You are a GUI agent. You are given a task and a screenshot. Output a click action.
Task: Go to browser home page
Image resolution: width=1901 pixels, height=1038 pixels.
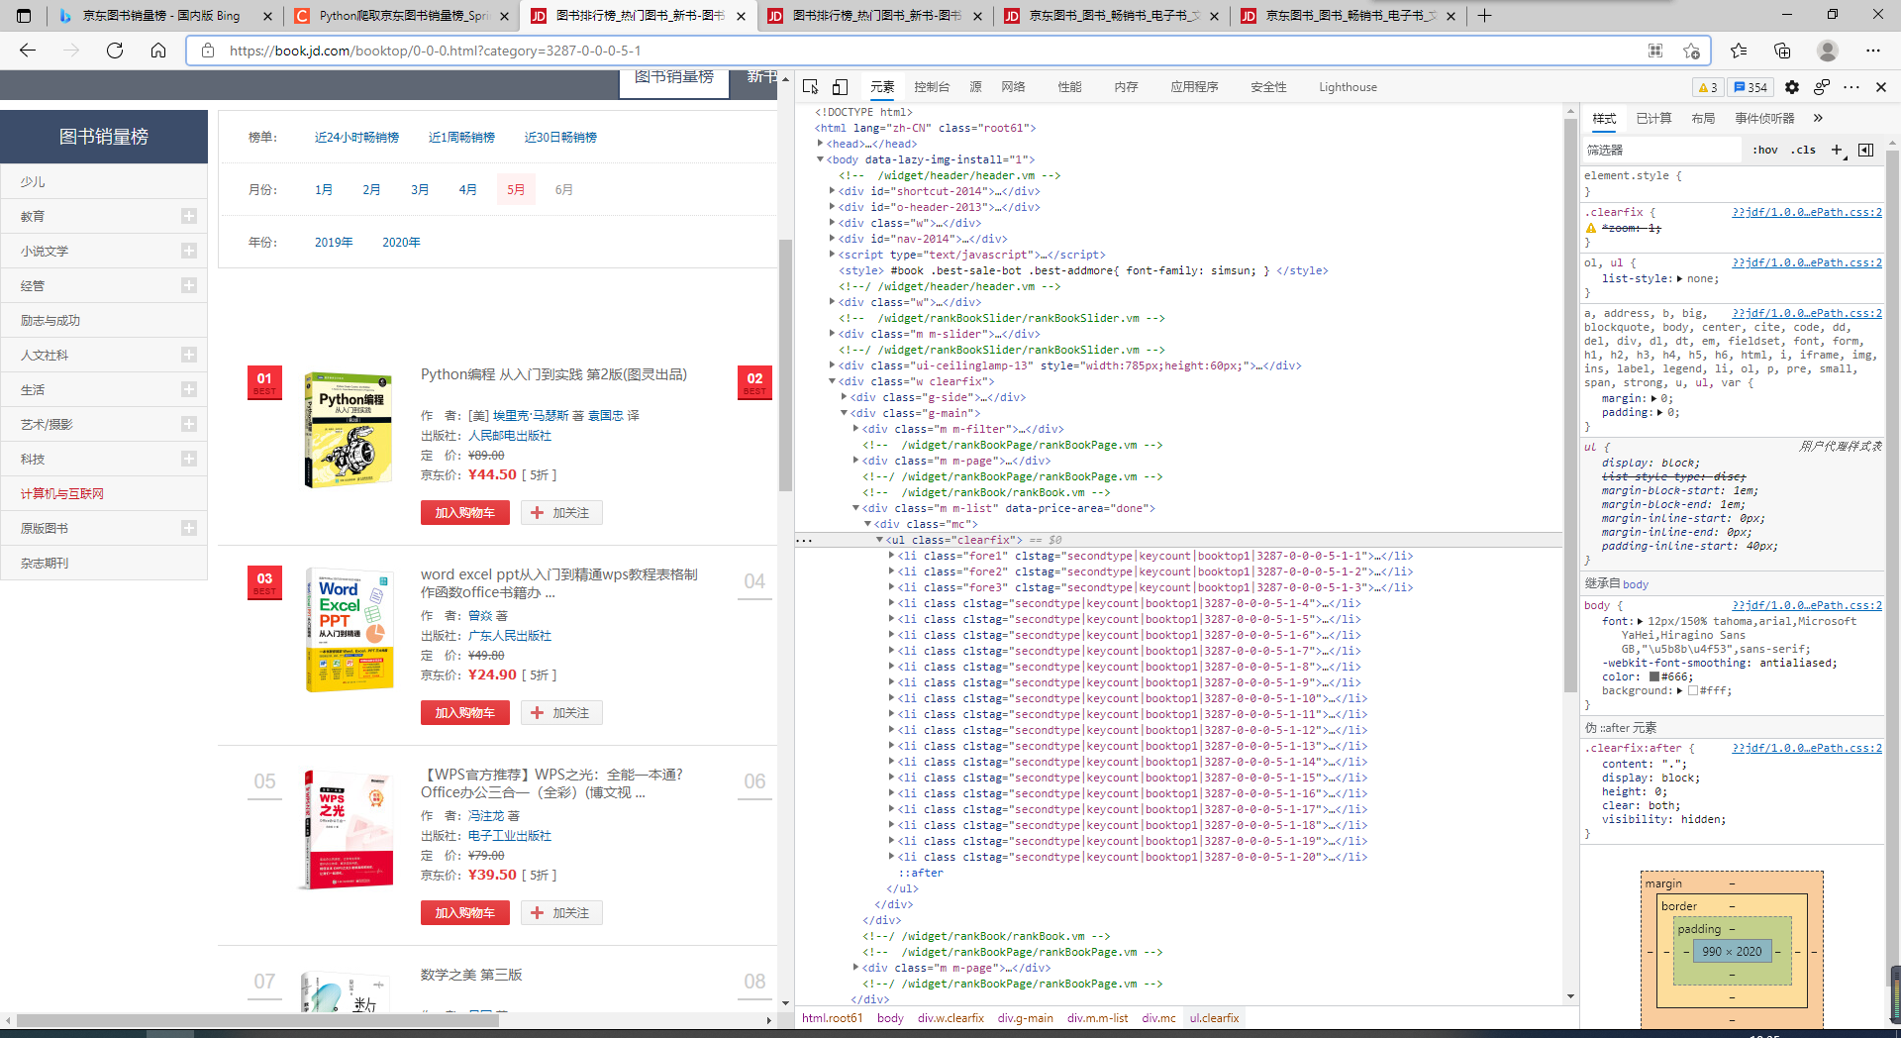coord(158,51)
